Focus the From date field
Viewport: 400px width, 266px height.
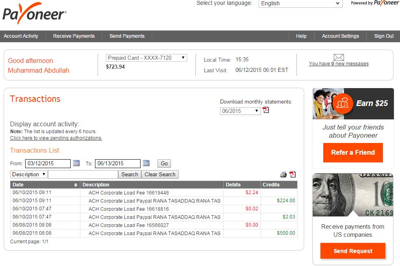click(48, 164)
